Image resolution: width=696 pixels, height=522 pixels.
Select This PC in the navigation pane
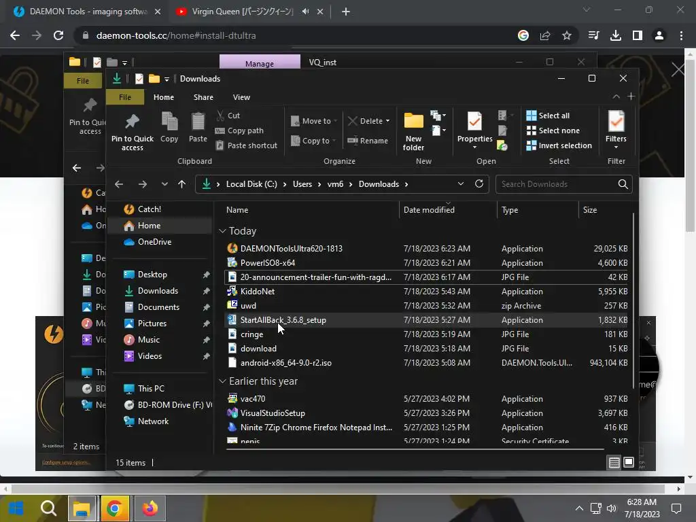coord(150,388)
